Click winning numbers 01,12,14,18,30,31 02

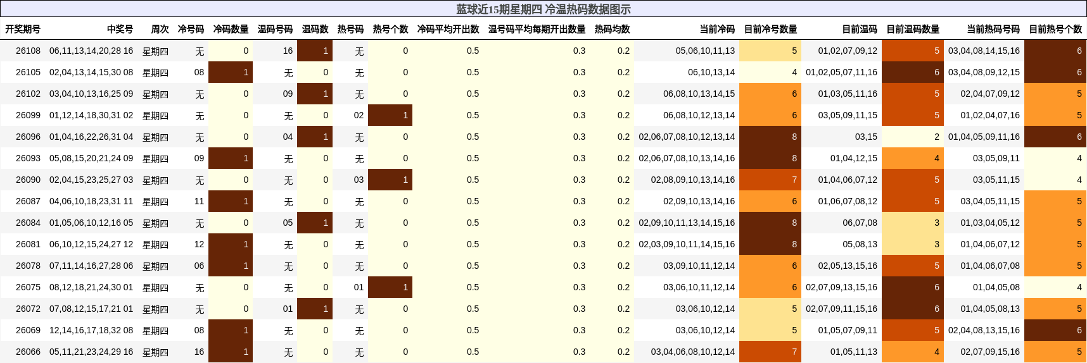[x=91, y=115]
